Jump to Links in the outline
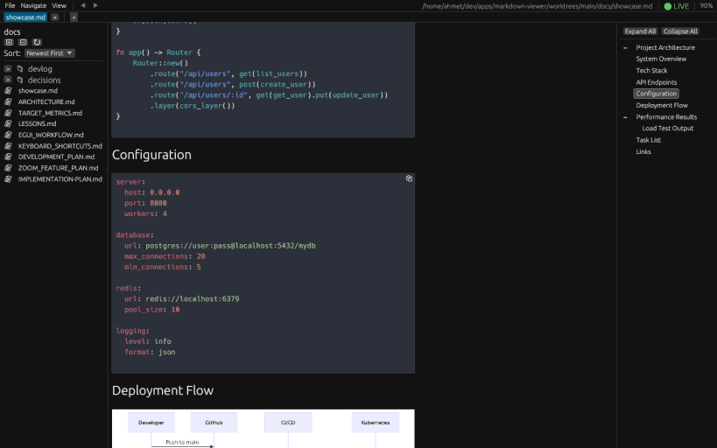Viewport: 717px width, 448px height. 643,151
